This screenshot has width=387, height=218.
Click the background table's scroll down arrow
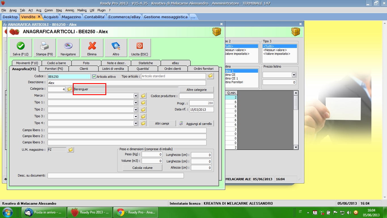(296, 147)
